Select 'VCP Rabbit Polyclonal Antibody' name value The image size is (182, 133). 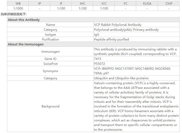pyautogui.click(x=118, y=25)
